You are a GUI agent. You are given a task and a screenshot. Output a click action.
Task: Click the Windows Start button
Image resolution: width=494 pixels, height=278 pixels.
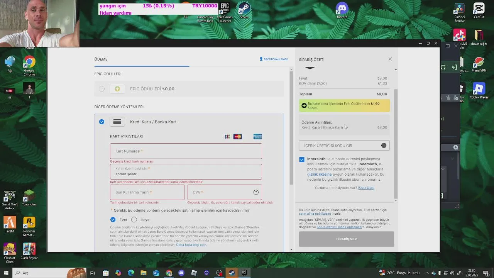click(x=6, y=273)
